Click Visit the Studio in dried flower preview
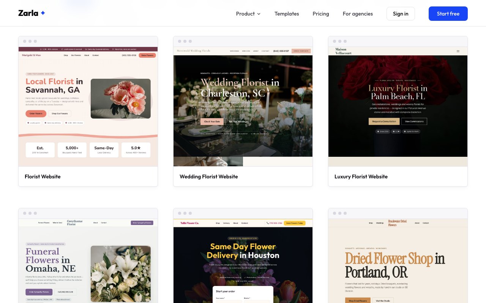This screenshot has height=303, width=486. pos(383,301)
